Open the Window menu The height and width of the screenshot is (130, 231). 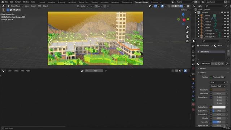click(x=26, y=2)
